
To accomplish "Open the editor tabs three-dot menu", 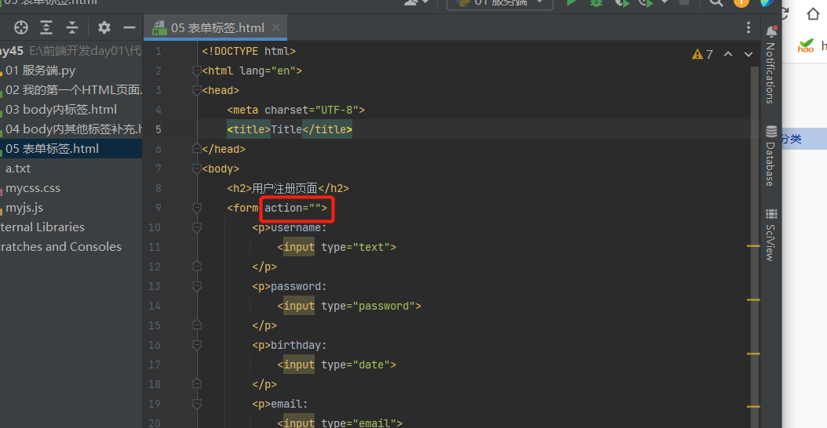I will [748, 27].
